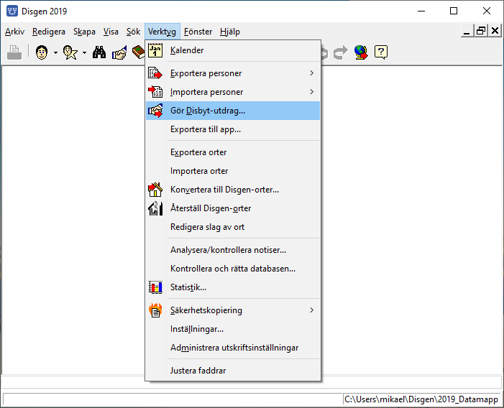
Task: Click the globe with arrow toolbar icon
Action: [x=361, y=52]
